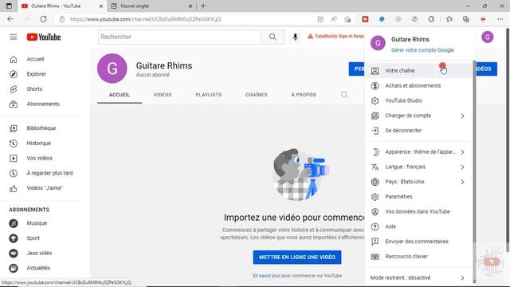Screen dimensions: 510x287
Task: Select Aide in the account menu
Action: [x=418, y=226]
